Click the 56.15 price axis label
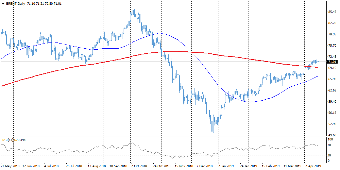The image size is (340, 170). click(x=332, y=113)
